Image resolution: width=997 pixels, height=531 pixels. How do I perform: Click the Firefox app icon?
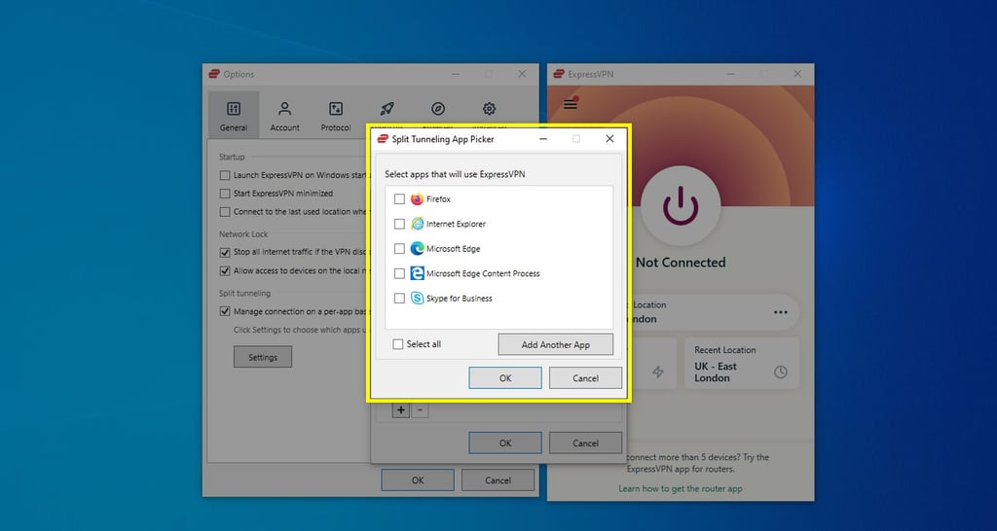point(417,199)
